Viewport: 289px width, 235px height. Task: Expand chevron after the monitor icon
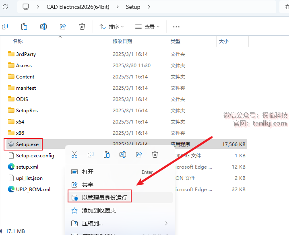[38, 7]
